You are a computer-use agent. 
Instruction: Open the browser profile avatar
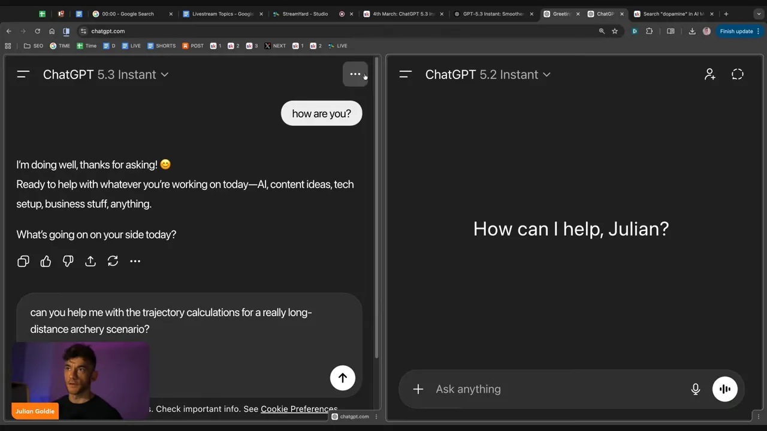(706, 31)
